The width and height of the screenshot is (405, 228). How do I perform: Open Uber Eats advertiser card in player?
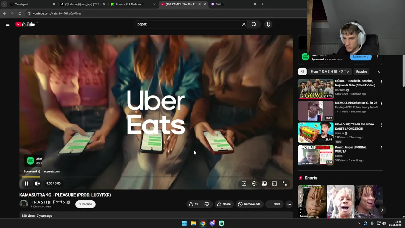click(33, 161)
